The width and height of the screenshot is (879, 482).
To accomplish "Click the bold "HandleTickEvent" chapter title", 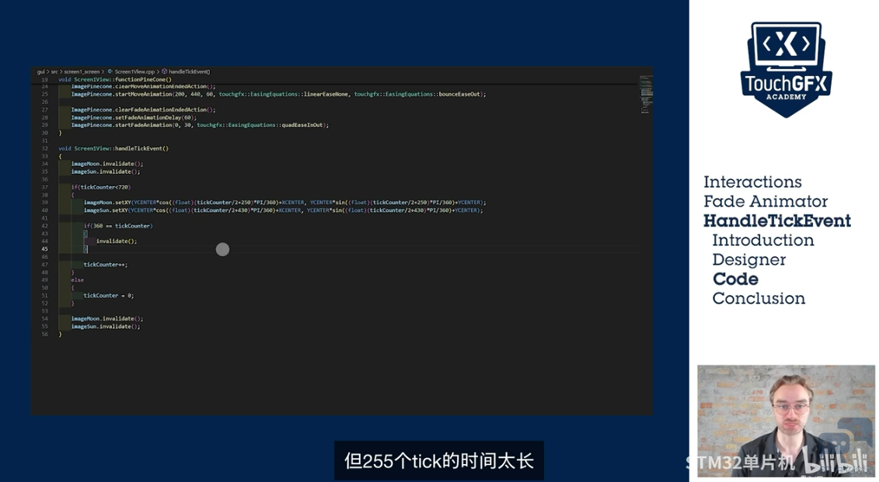I will 777,221.
